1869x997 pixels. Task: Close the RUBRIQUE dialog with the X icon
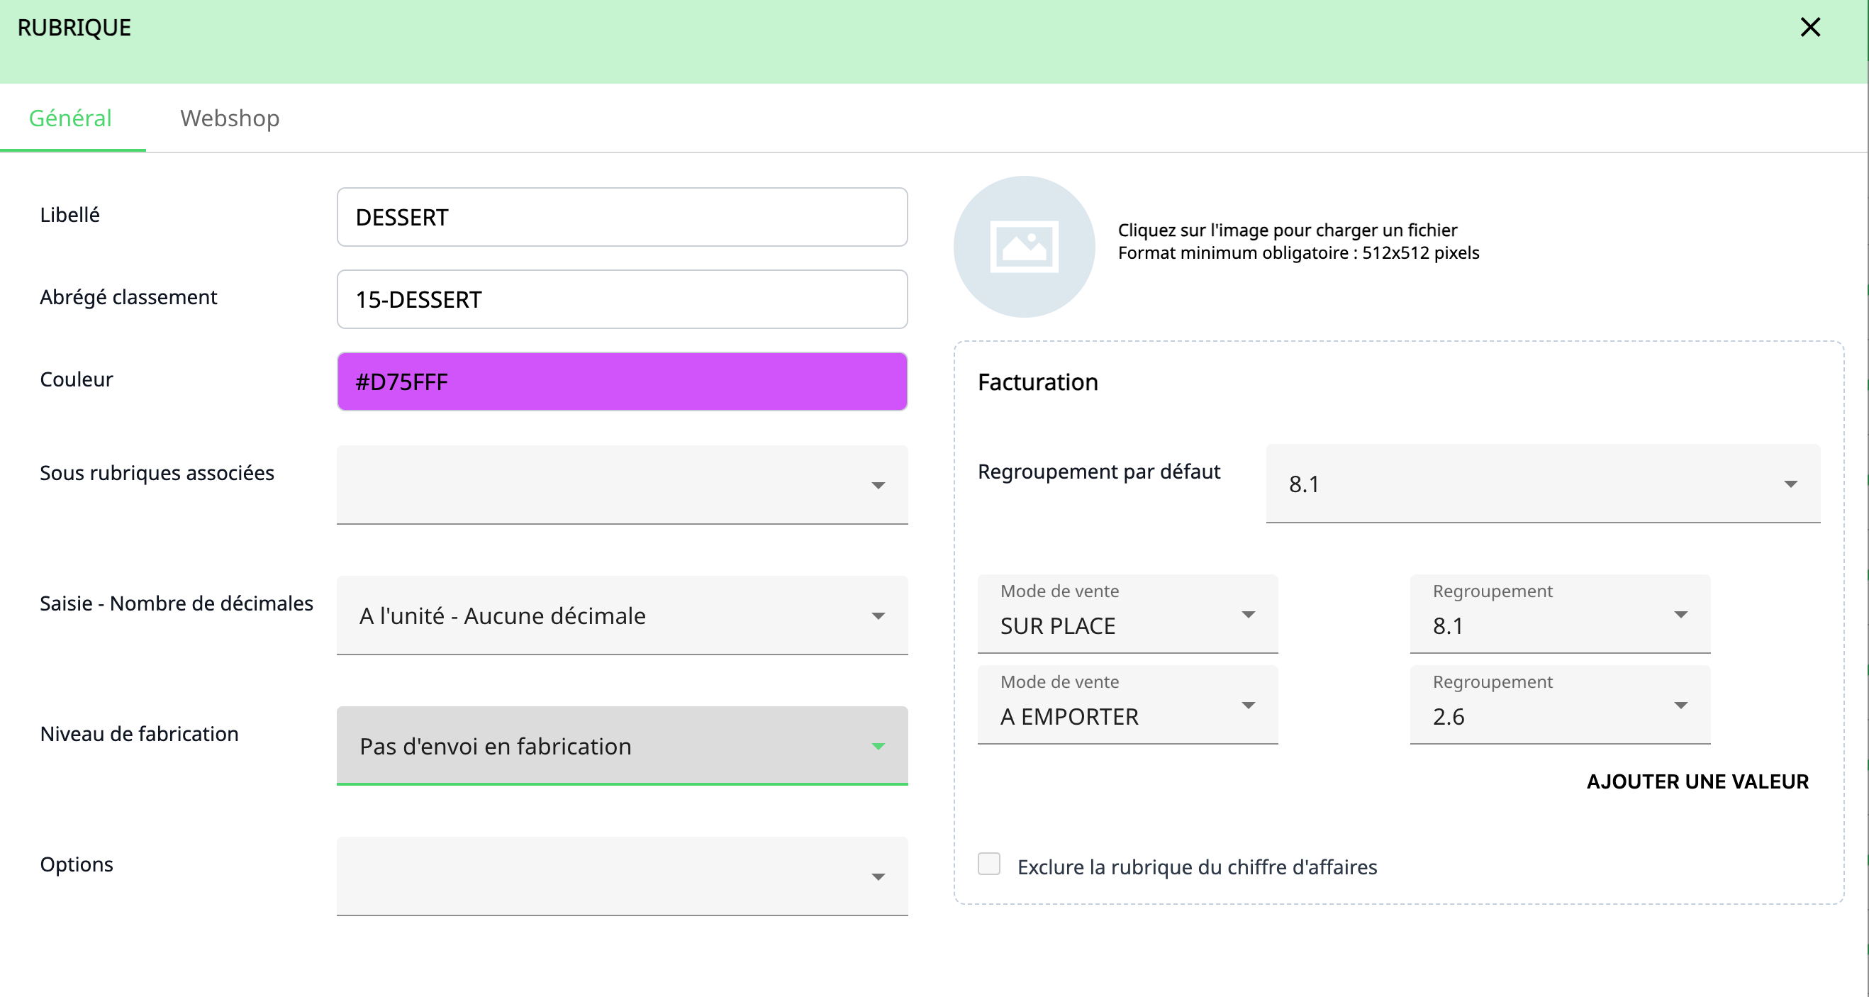click(1810, 28)
